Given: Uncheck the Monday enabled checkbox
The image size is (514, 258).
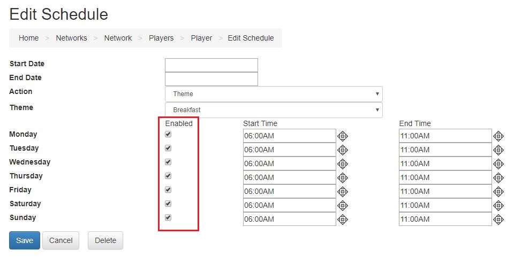Looking at the screenshot, I should click(x=168, y=134).
